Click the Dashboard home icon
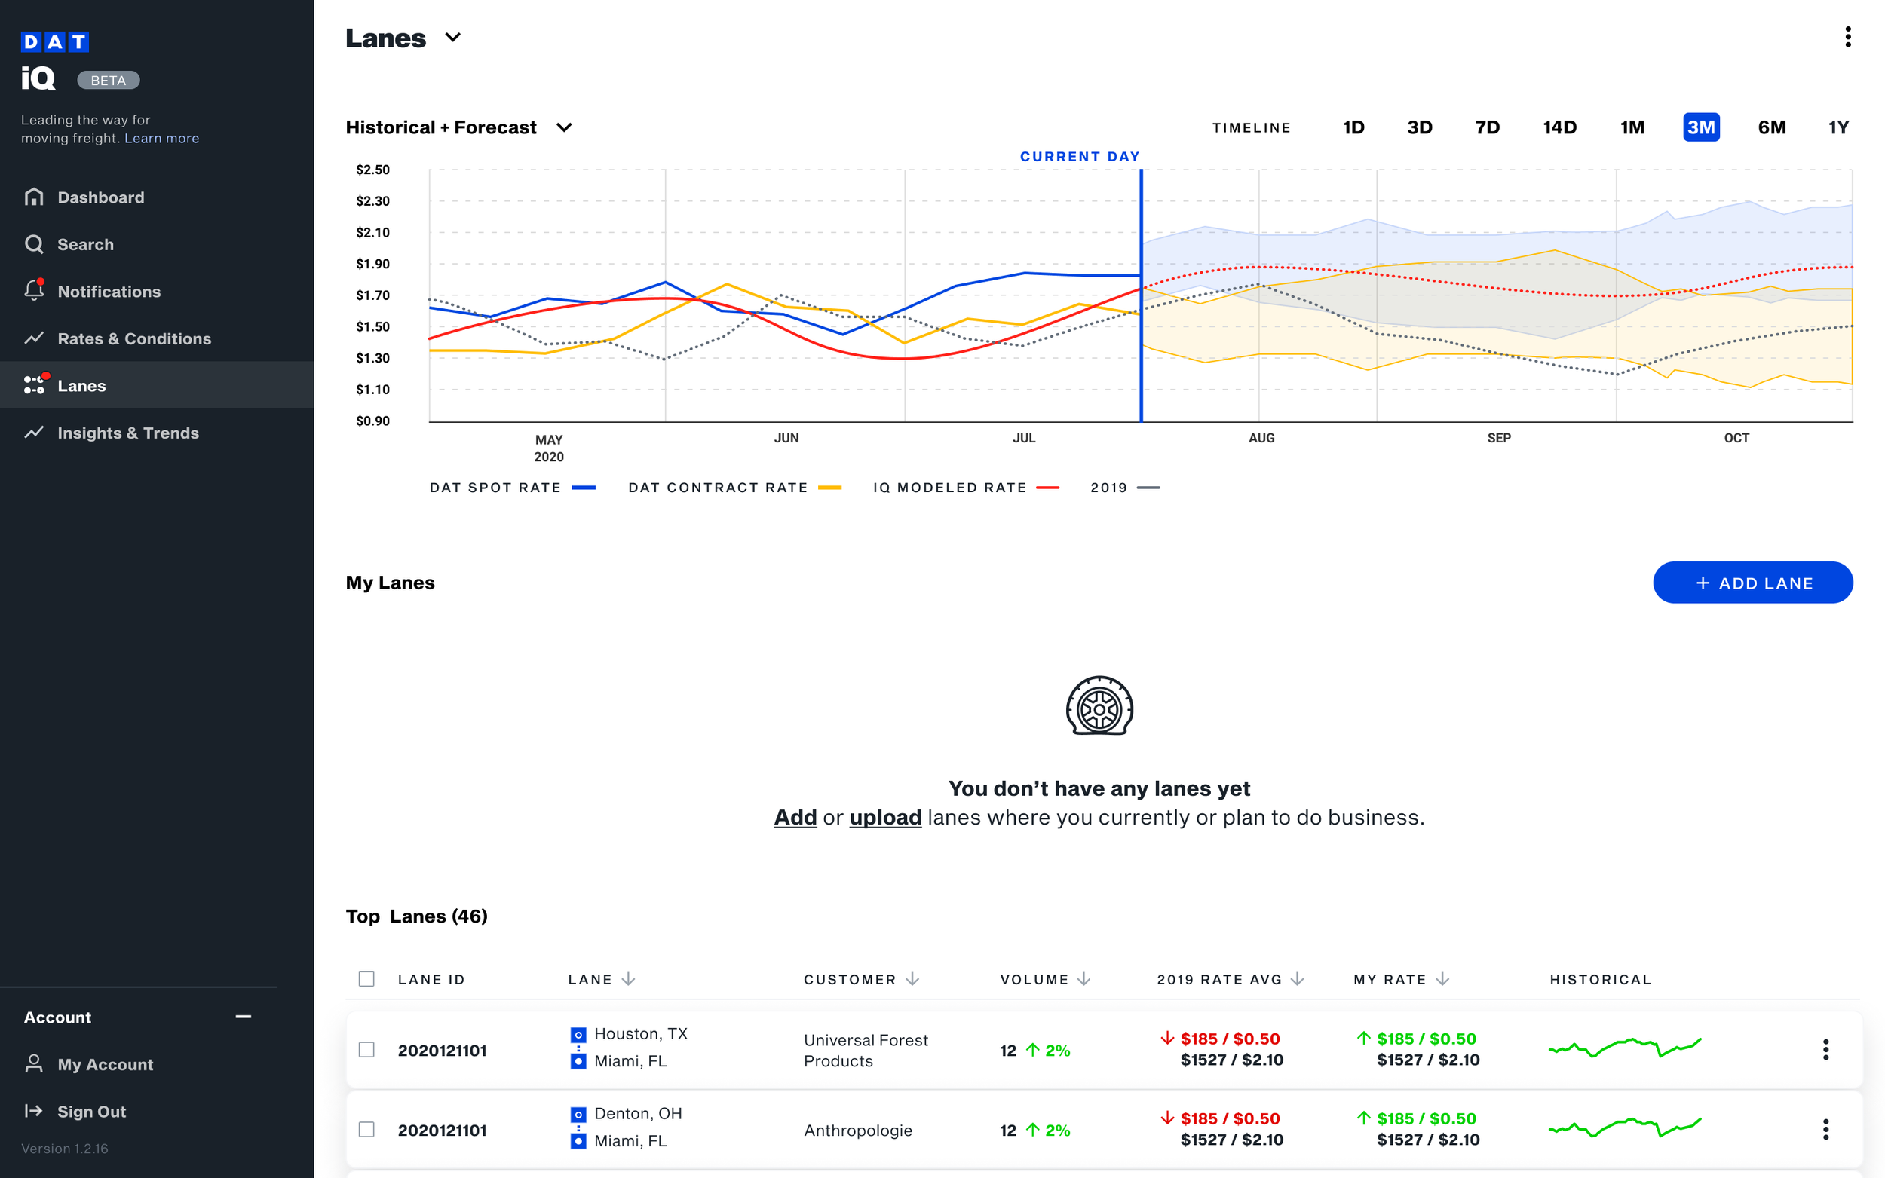The height and width of the screenshot is (1178, 1885). (33, 197)
